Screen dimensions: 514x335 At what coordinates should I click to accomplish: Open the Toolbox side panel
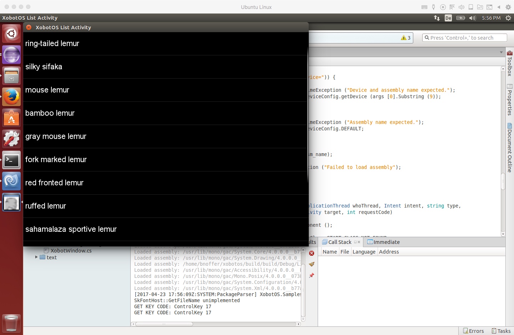(510, 63)
